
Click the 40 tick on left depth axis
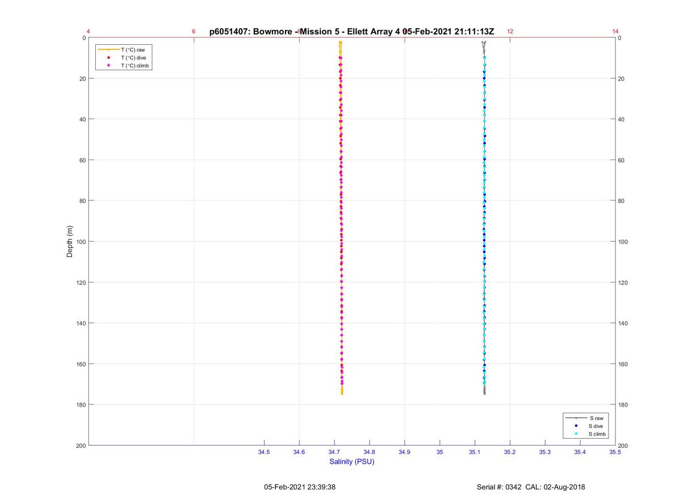pyautogui.click(x=83, y=119)
